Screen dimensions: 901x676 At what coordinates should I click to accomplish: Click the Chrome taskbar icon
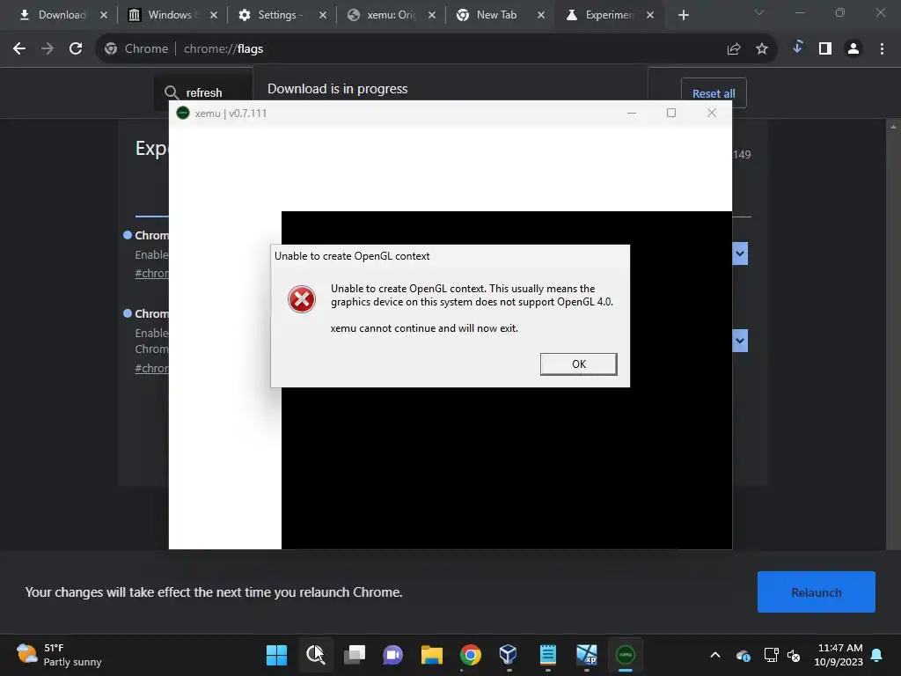pos(470,655)
